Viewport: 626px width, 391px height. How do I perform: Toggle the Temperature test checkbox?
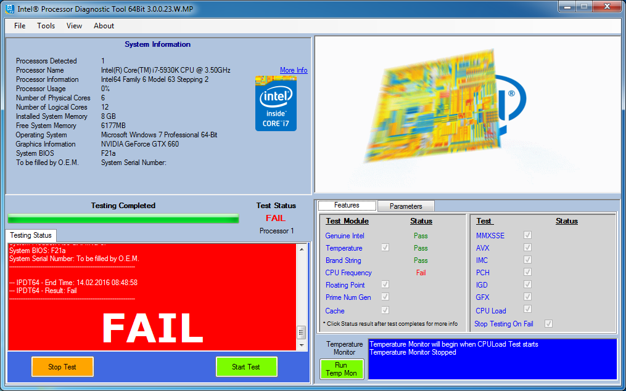385,248
